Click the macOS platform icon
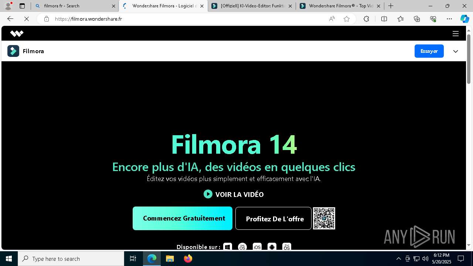Viewport: 473px width, 266px height. 242,247
